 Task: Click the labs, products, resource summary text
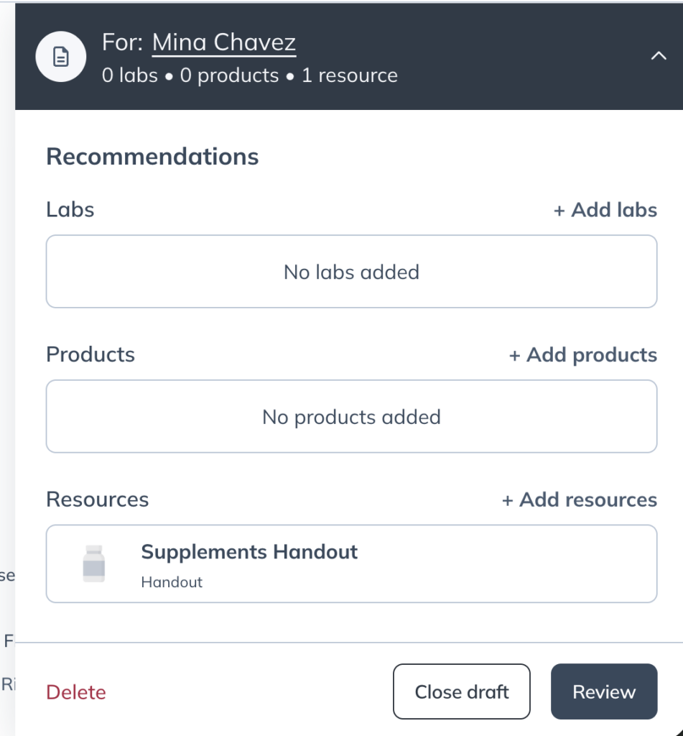(x=249, y=76)
